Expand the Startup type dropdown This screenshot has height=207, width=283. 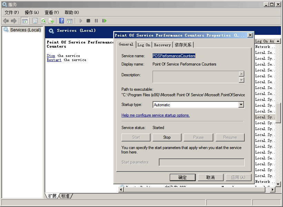pos(241,105)
